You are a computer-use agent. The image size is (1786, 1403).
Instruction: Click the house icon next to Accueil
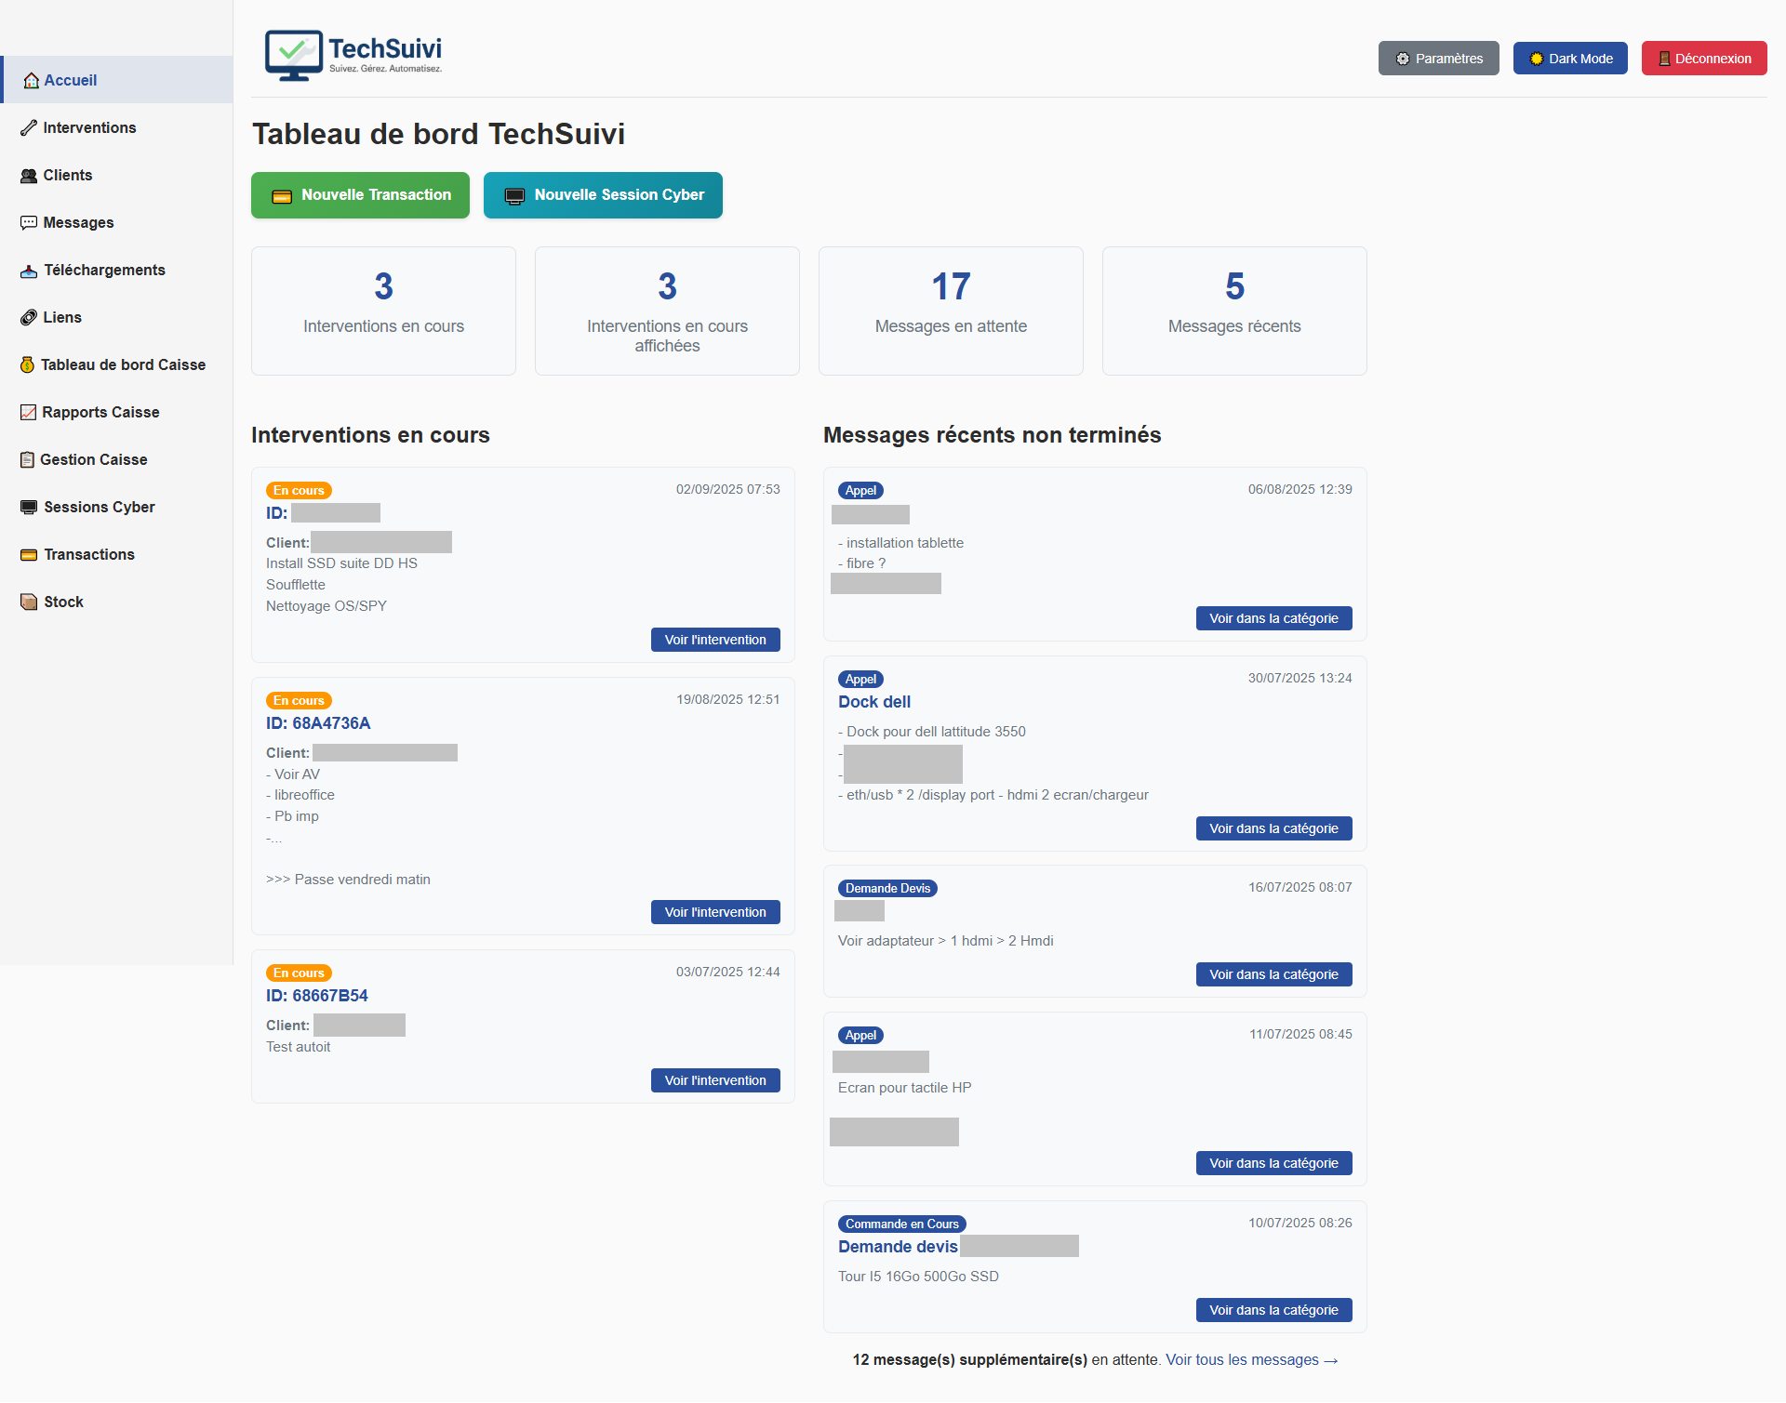31,81
